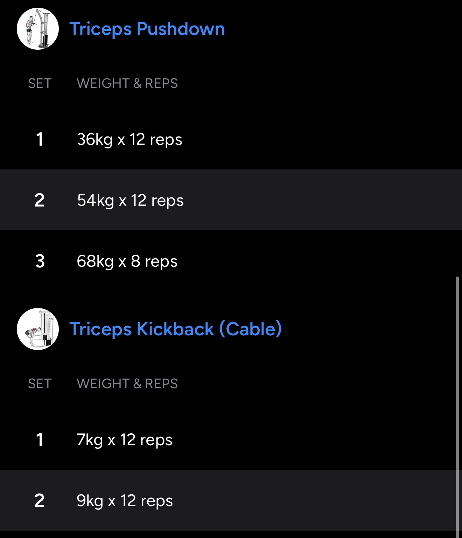Tap the Triceps Kickback (Cable) thumbnail icon
Viewport: 462px width, 538px height.
pos(38,329)
